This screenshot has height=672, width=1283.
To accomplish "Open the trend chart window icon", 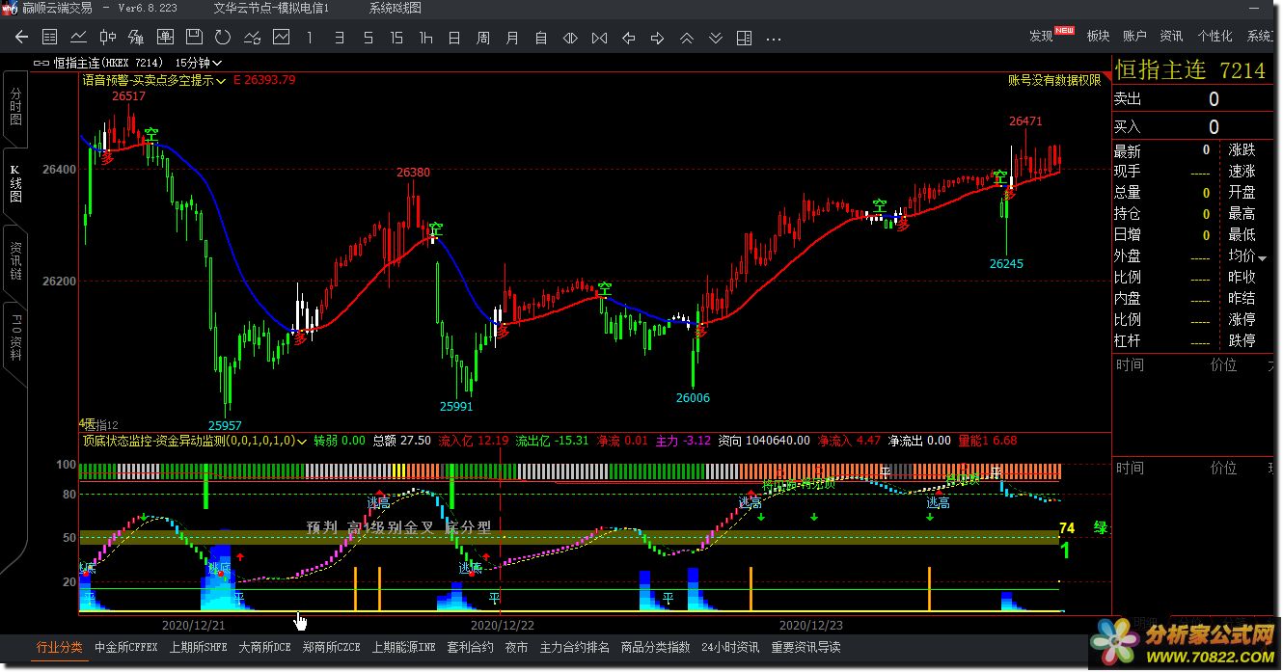I will (281, 38).
